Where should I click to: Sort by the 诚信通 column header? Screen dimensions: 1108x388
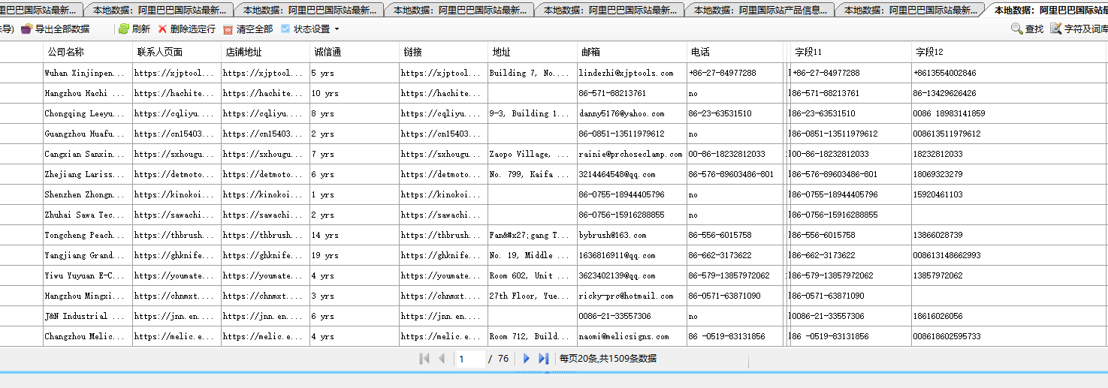355,53
